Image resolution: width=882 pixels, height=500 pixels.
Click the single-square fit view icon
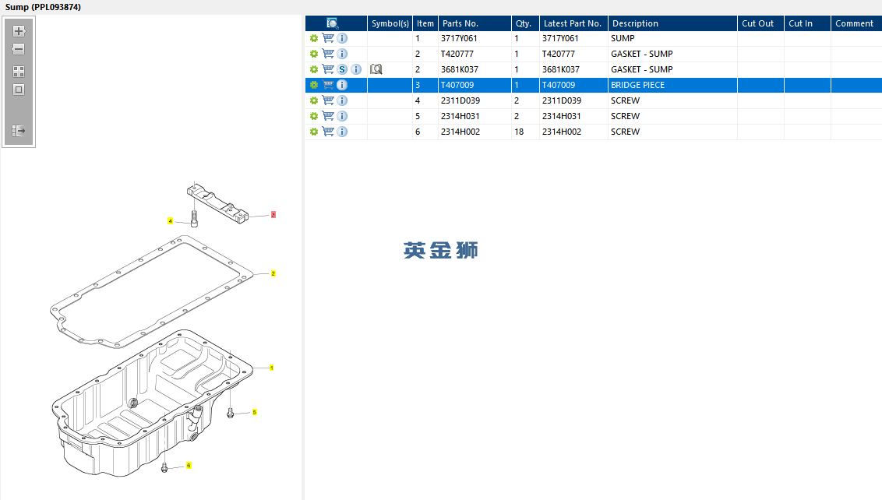19,90
